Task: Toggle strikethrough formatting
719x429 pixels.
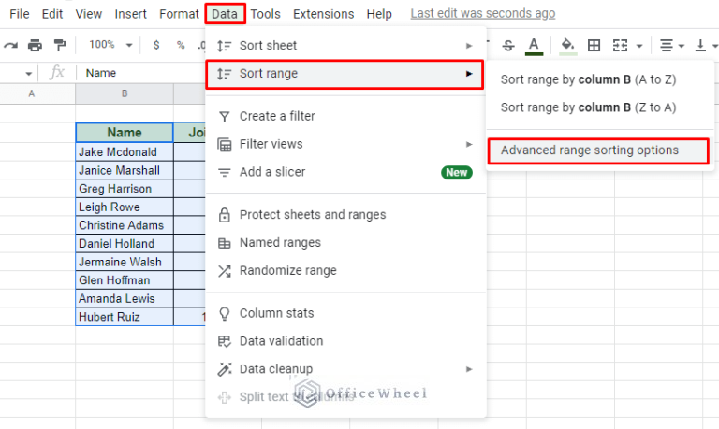Action: 508,45
